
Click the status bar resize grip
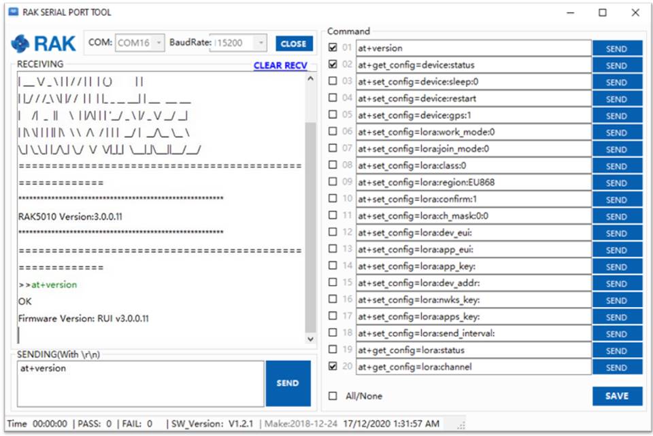coord(461,425)
